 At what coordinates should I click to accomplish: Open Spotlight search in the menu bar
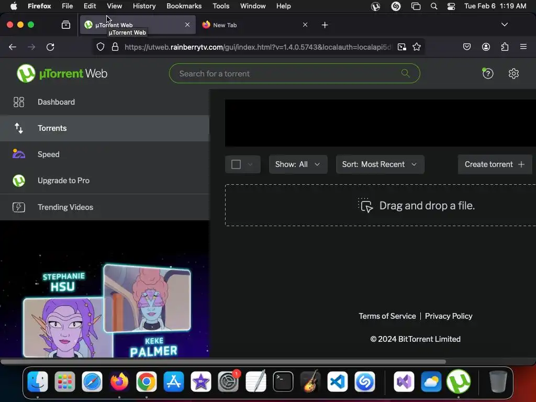click(x=434, y=6)
